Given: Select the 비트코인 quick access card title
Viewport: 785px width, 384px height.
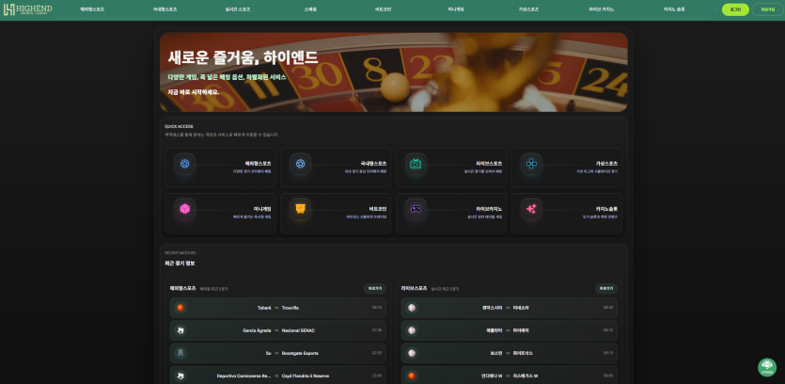Looking at the screenshot, I should (x=378, y=209).
